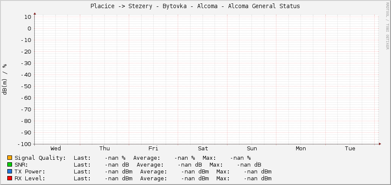This screenshot has width=391, height=185.
Task: Click the '-100' y-axis value
Action: tap(24, 144)
